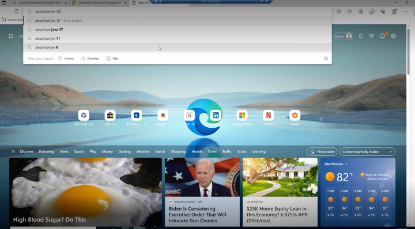Open the notifications bell
The image size is (415, 229).
point(383,36)
